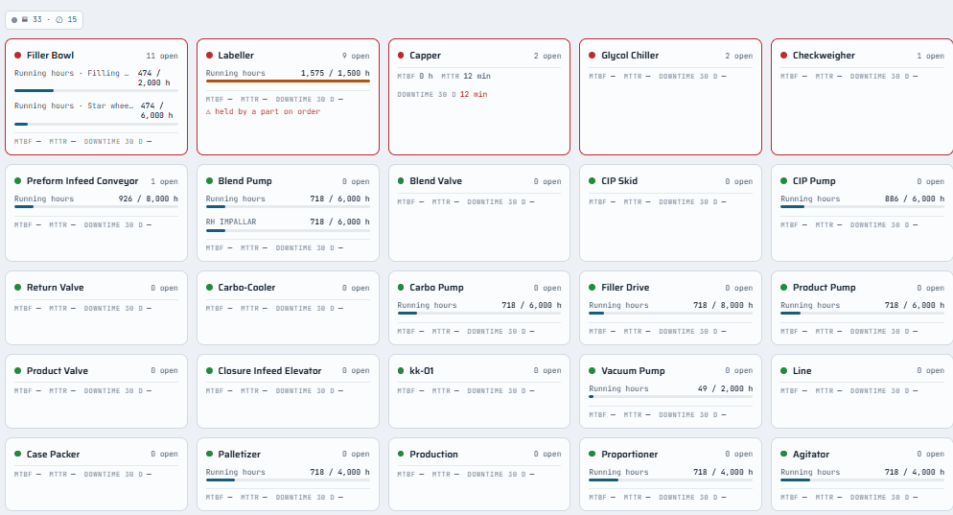Click the green status dot beside Preform Infeed Conveyor
Viewport: 953px width, 515px height.
pyautogui.click(x=17, y=181)
